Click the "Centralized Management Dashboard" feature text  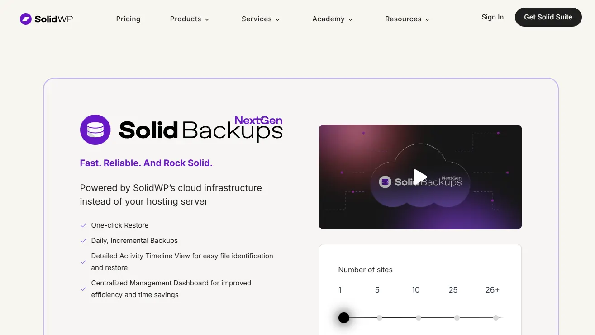click(x=171, y=288)
